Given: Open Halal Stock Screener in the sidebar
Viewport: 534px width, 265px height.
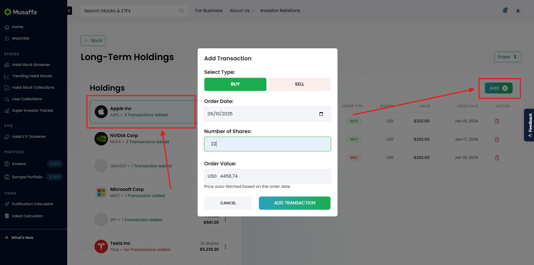Looking at the screenshot, I should click(x=31, y=65).
